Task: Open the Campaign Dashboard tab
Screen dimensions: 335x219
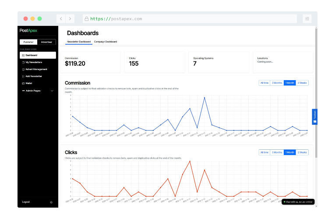Action: [106, 42]
